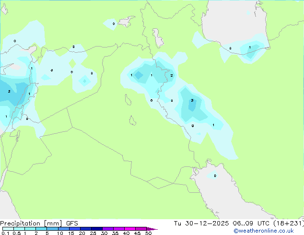The width and height of the screenshot is (304, 235).
Task: Click the 'Precipitation [mm]' title text
Action: click(31, 223)
